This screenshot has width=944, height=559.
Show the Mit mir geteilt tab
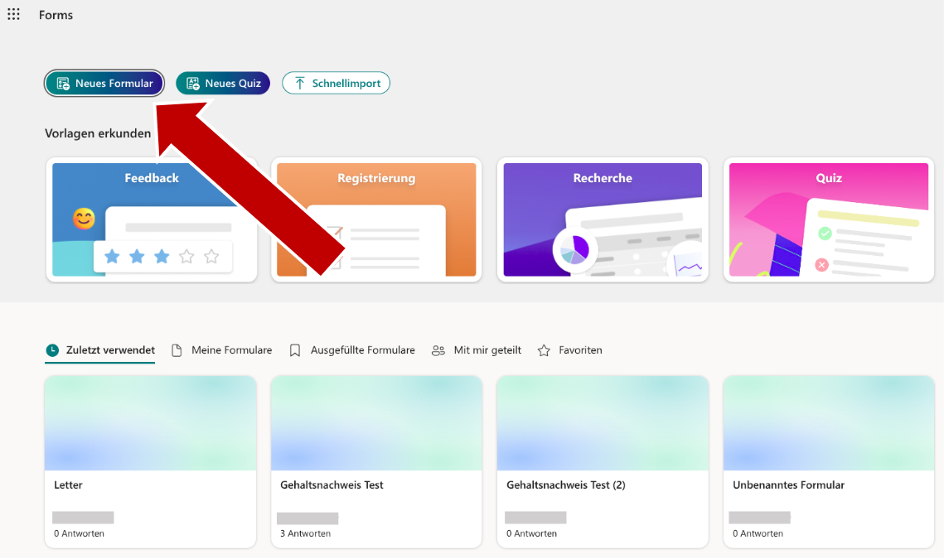pyautogui.click(x=487, y=350)
